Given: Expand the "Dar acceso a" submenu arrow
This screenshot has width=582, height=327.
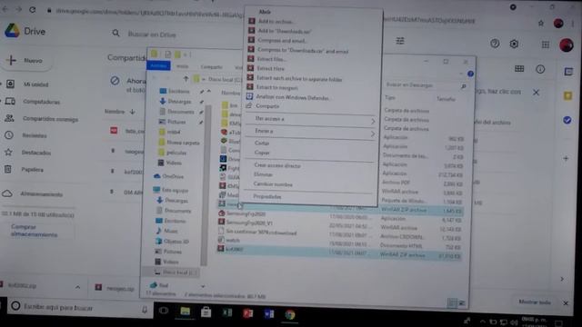Looking at the screenshot, I should click(x=373, y=121).
